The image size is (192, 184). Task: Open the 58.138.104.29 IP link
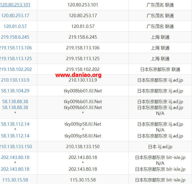[15, 91]
